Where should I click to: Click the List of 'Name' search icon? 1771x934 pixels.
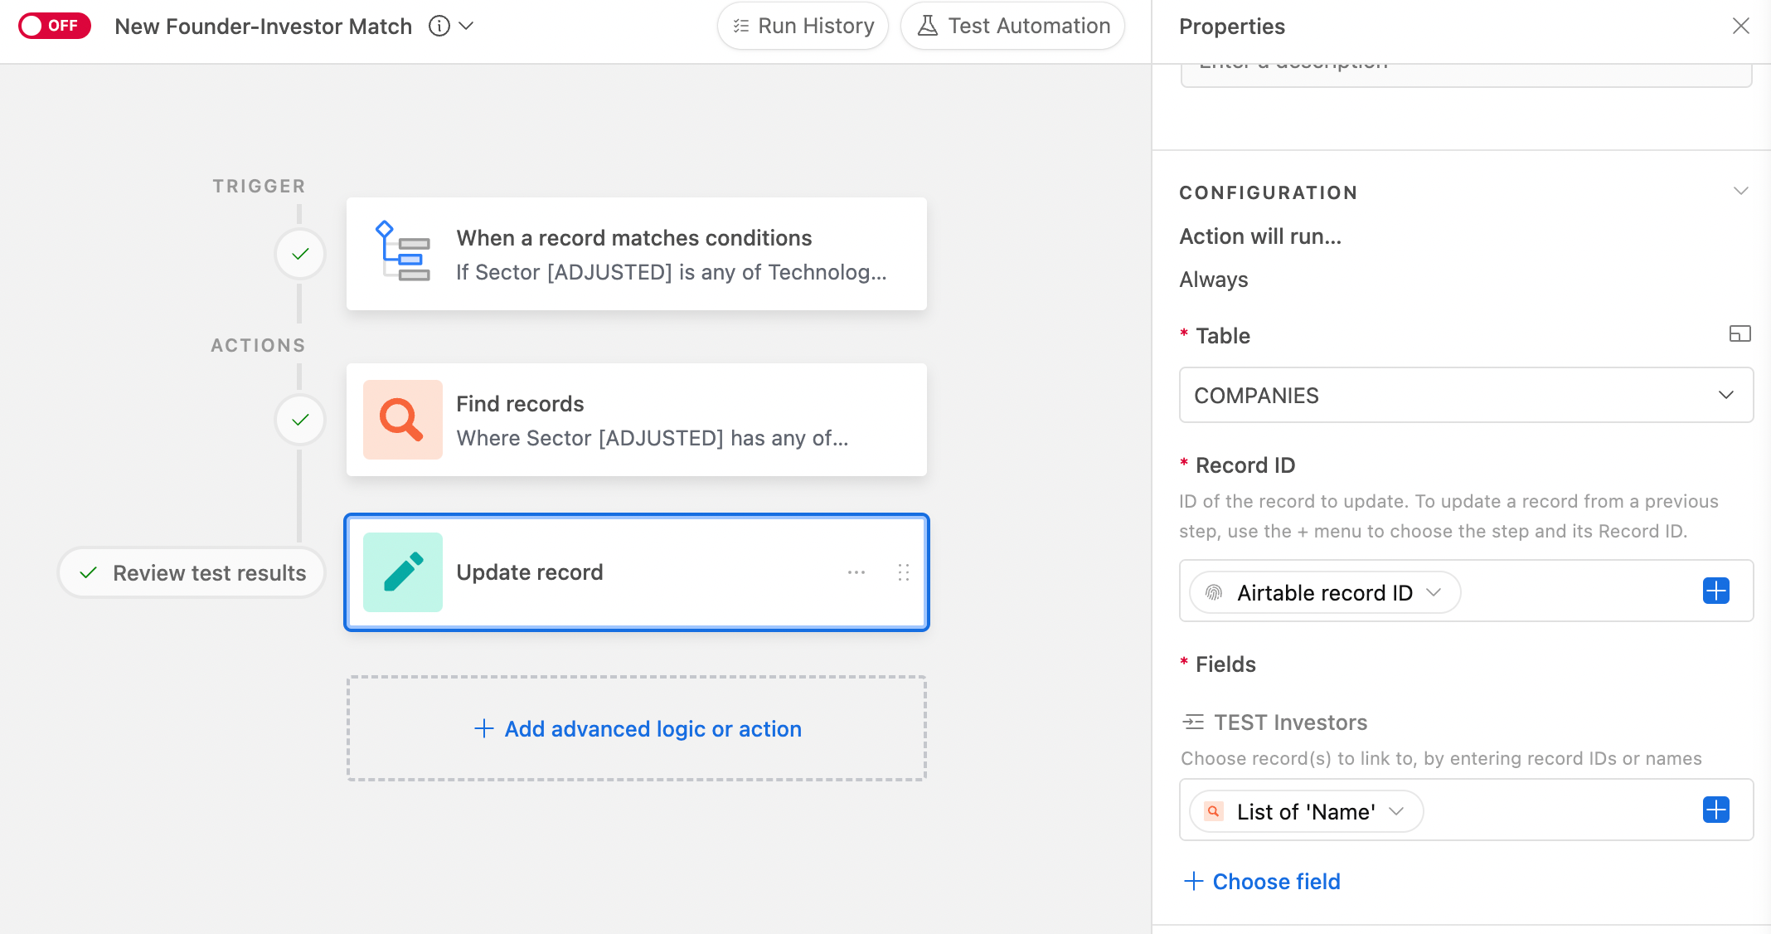(x=1214, y=811)
